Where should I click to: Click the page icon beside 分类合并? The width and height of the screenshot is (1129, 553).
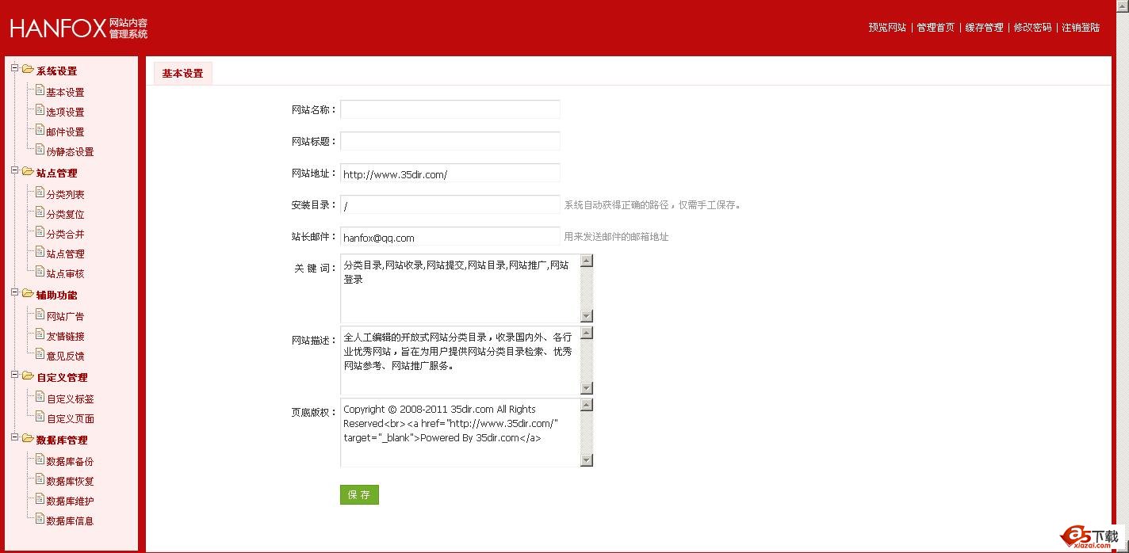click(40, 232)
